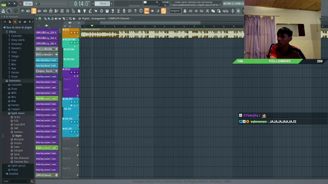Toggle the link to controller chain button
Viewport: 328px width, 184px height.
tap(163, 11)
